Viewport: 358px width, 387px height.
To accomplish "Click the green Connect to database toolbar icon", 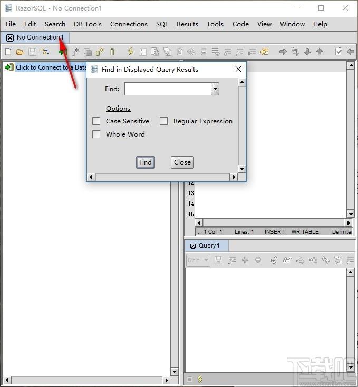I will (x=63, y=52).
